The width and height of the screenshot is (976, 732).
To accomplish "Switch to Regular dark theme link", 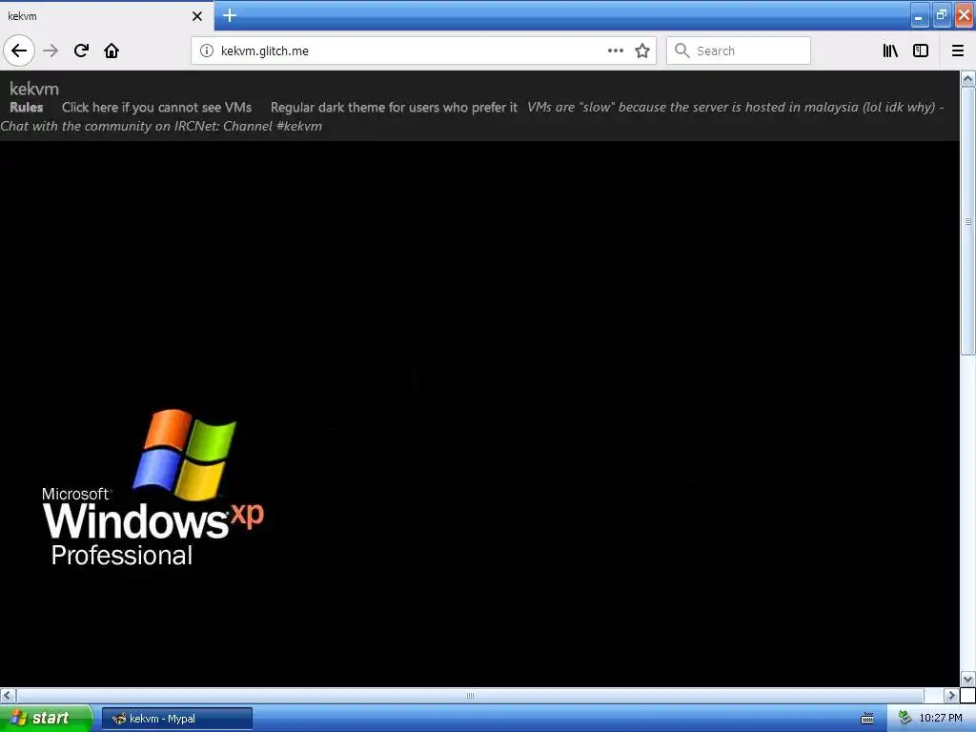I will pos(394,107).
